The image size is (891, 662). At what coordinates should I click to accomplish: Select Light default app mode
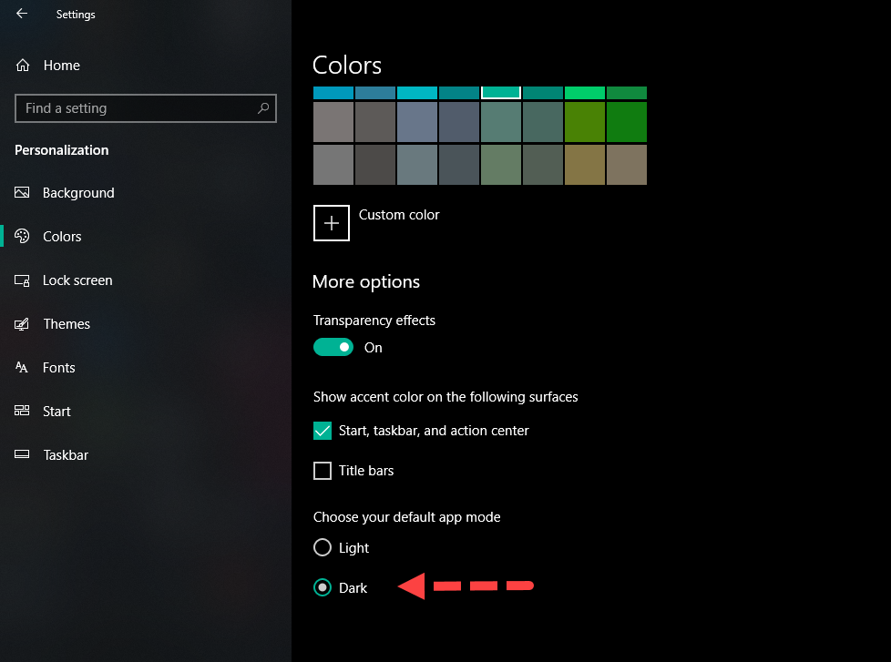323,547
